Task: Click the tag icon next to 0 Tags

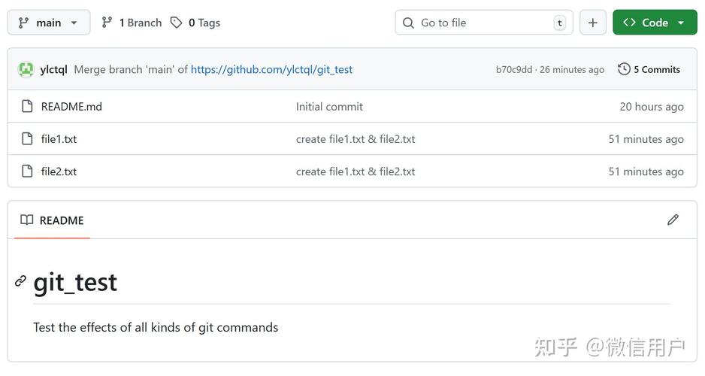Action: point(176,23)
